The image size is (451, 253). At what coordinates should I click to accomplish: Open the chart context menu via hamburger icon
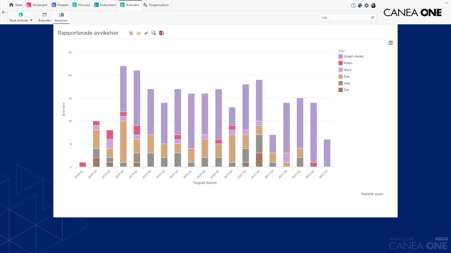click(x=391, y=42)
